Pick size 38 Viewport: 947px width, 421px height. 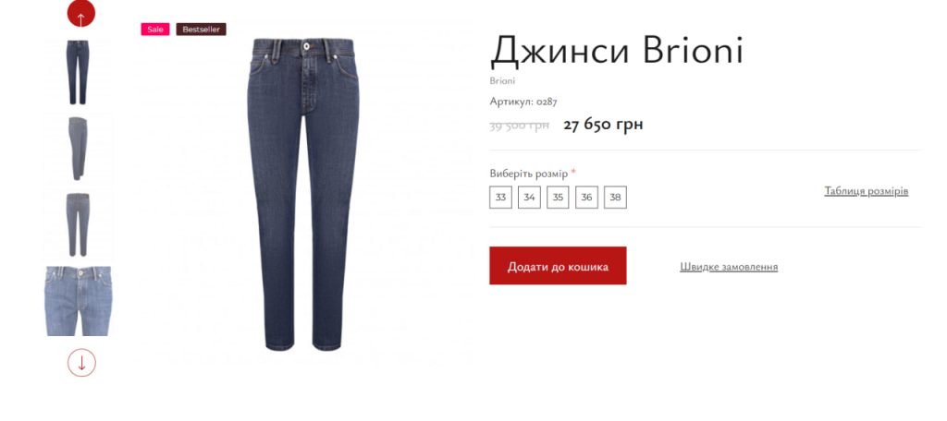click(x=615, y=198)
